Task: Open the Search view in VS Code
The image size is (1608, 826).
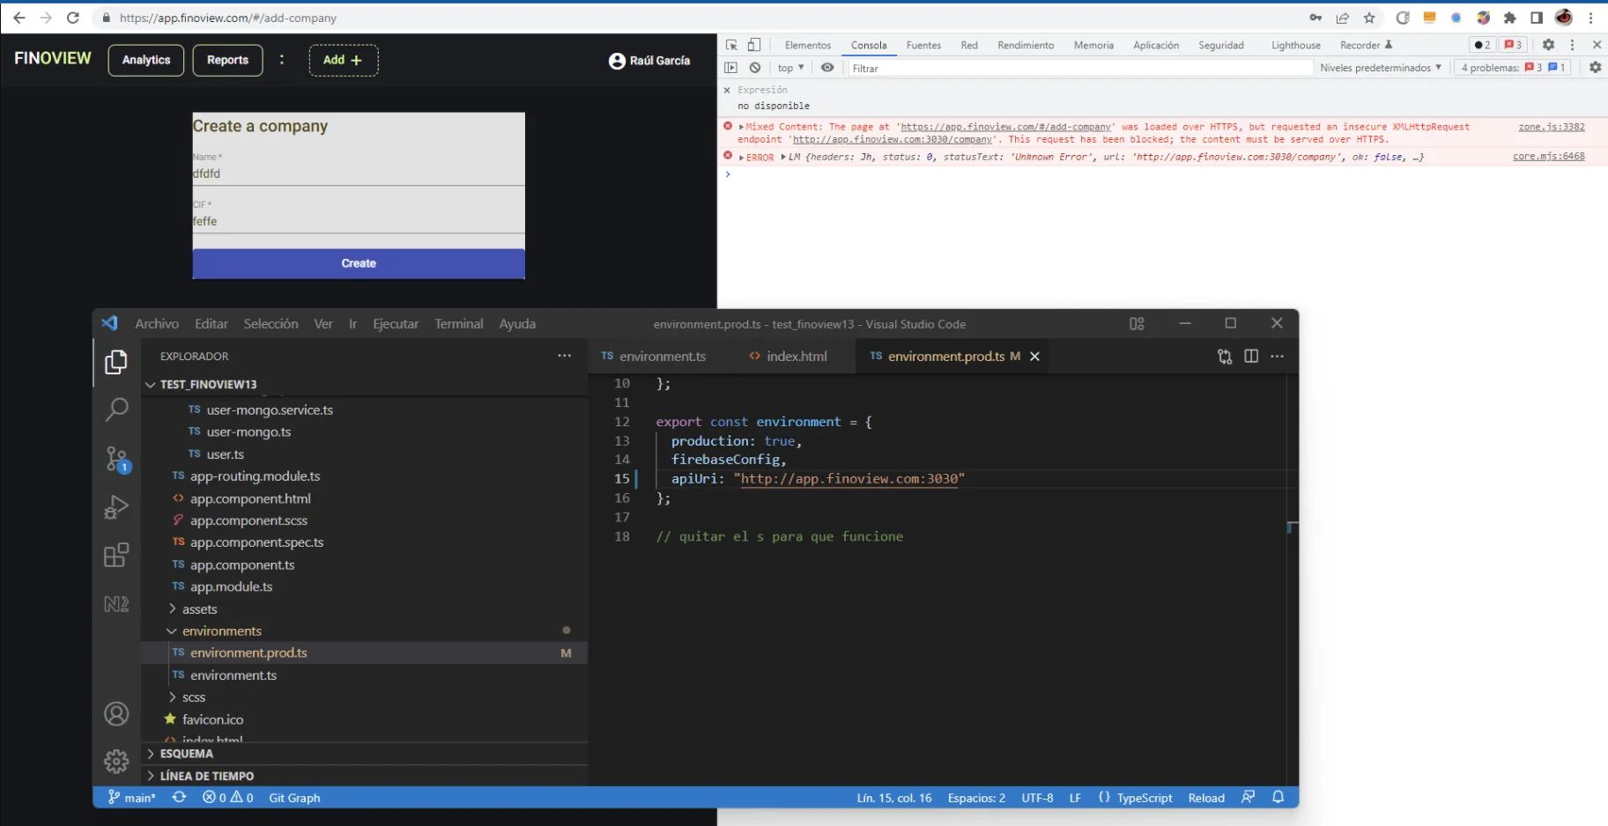Action: [x=116, y=409]
